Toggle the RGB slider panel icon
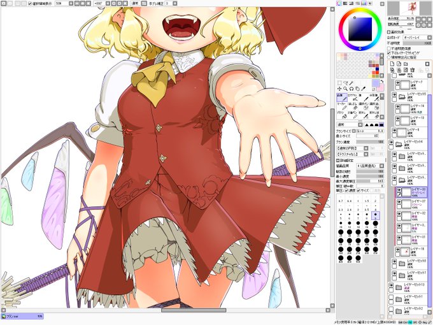The height and width of the screenshot is (325, 433). click(345, 3)
